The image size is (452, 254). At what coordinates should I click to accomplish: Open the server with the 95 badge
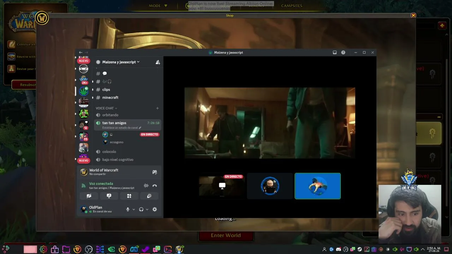coord(84,136)
